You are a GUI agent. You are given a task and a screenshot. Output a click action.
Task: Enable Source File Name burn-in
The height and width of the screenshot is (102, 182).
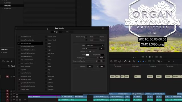point(19,73)
